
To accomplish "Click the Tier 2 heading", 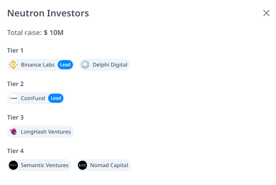I will pos(15,84).
